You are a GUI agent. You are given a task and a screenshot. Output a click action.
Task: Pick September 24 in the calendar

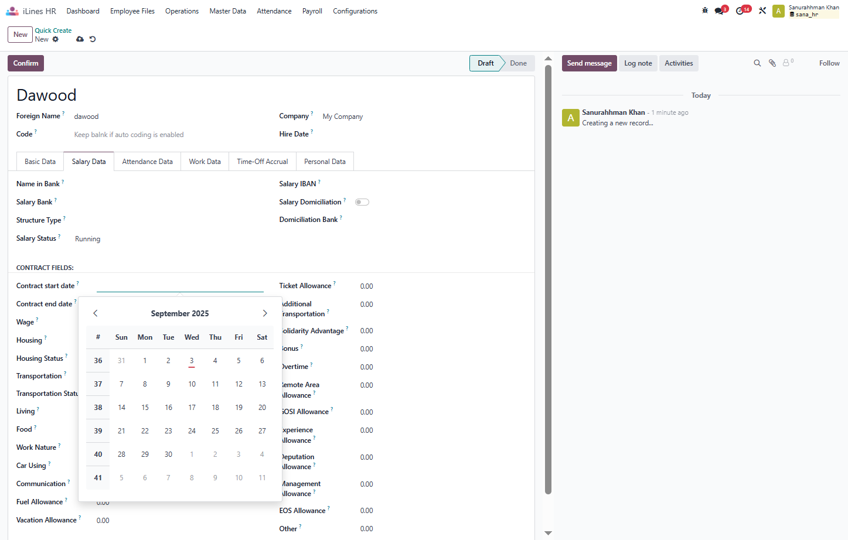pos(192,431)
